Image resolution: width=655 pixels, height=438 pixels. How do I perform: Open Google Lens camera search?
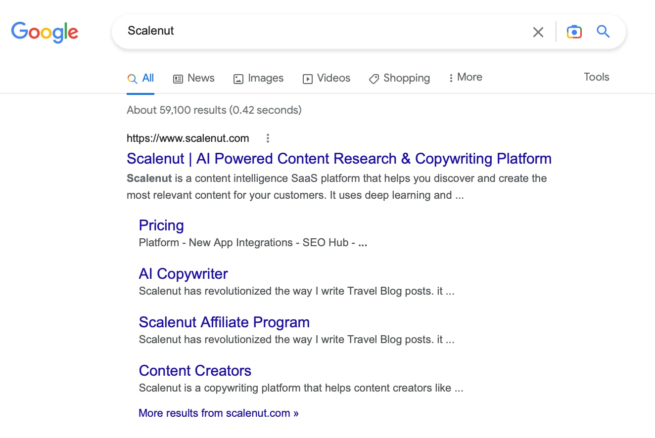(574, 31)
